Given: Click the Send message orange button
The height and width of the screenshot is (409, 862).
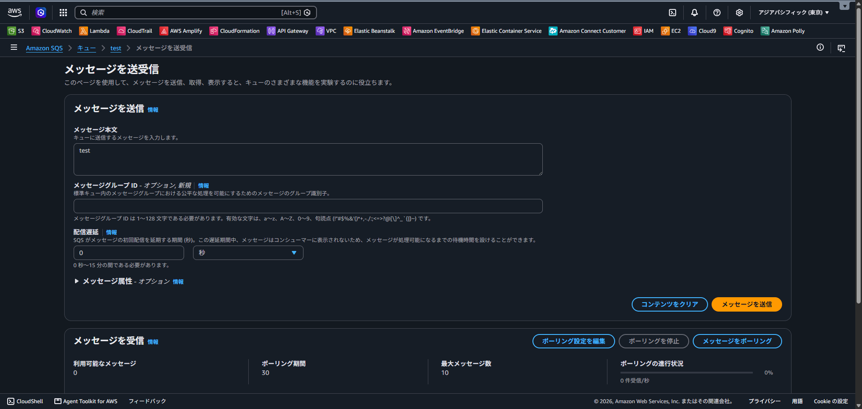Looking at the screenshot, I should pyautogui.click(x=747, y=304).
